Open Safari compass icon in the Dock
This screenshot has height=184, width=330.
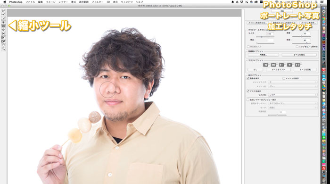[x=324, y=12]
